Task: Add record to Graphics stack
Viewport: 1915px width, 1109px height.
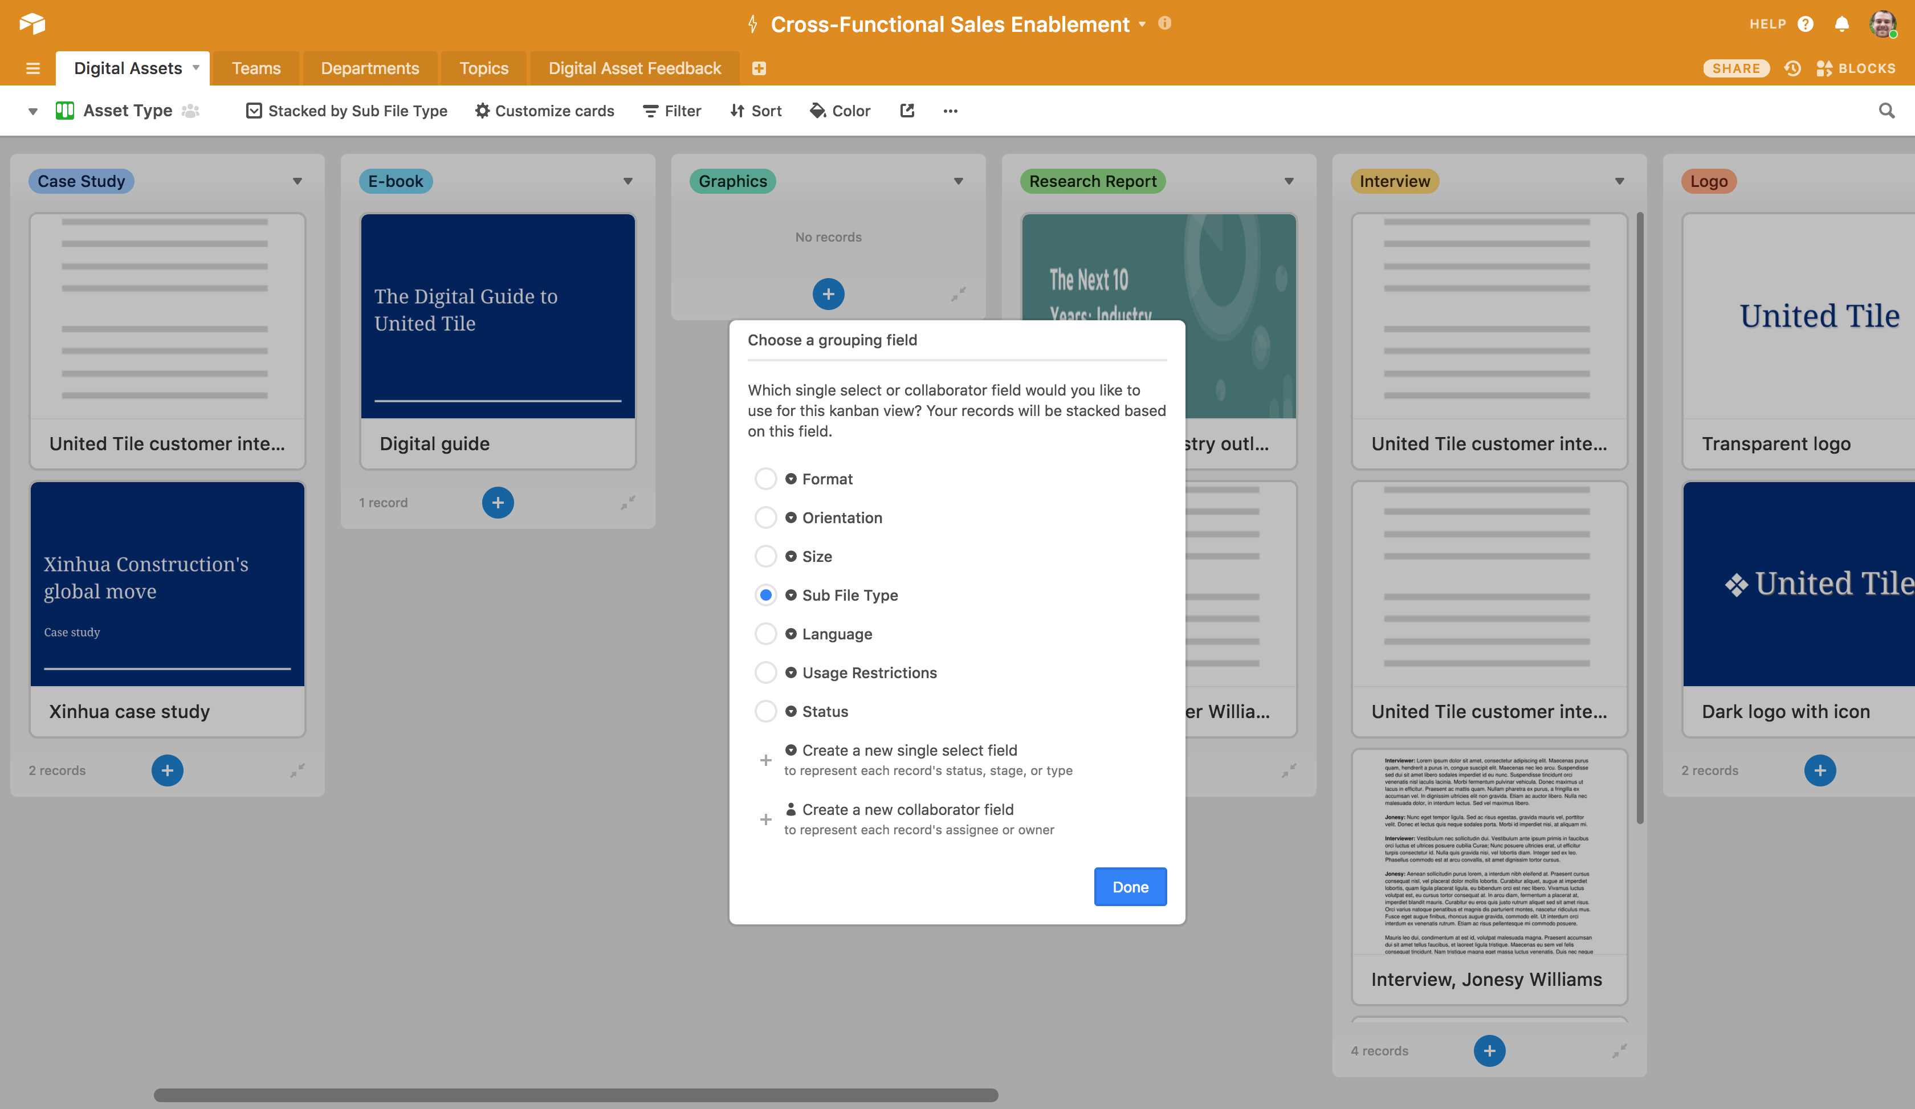Action: (x=828, y=294)
